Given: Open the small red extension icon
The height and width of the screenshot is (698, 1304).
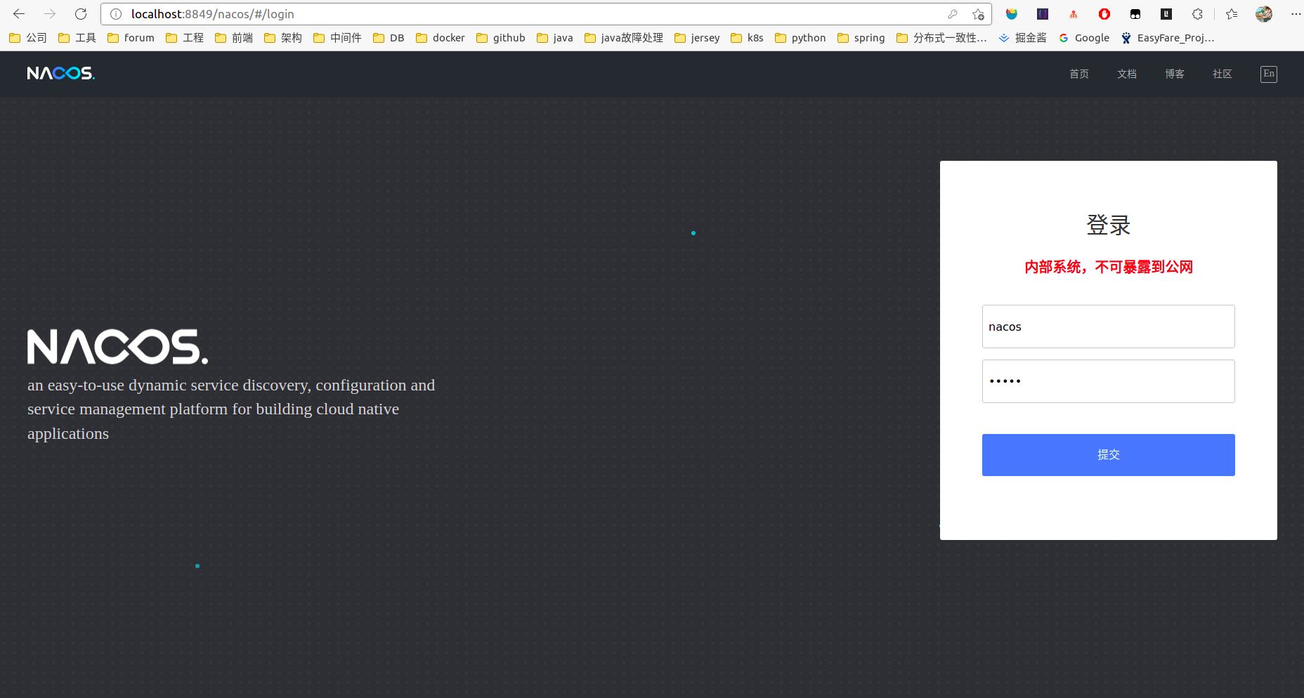Looking at the screenshot, I should pyautogui.click(x=1074, y=14).
